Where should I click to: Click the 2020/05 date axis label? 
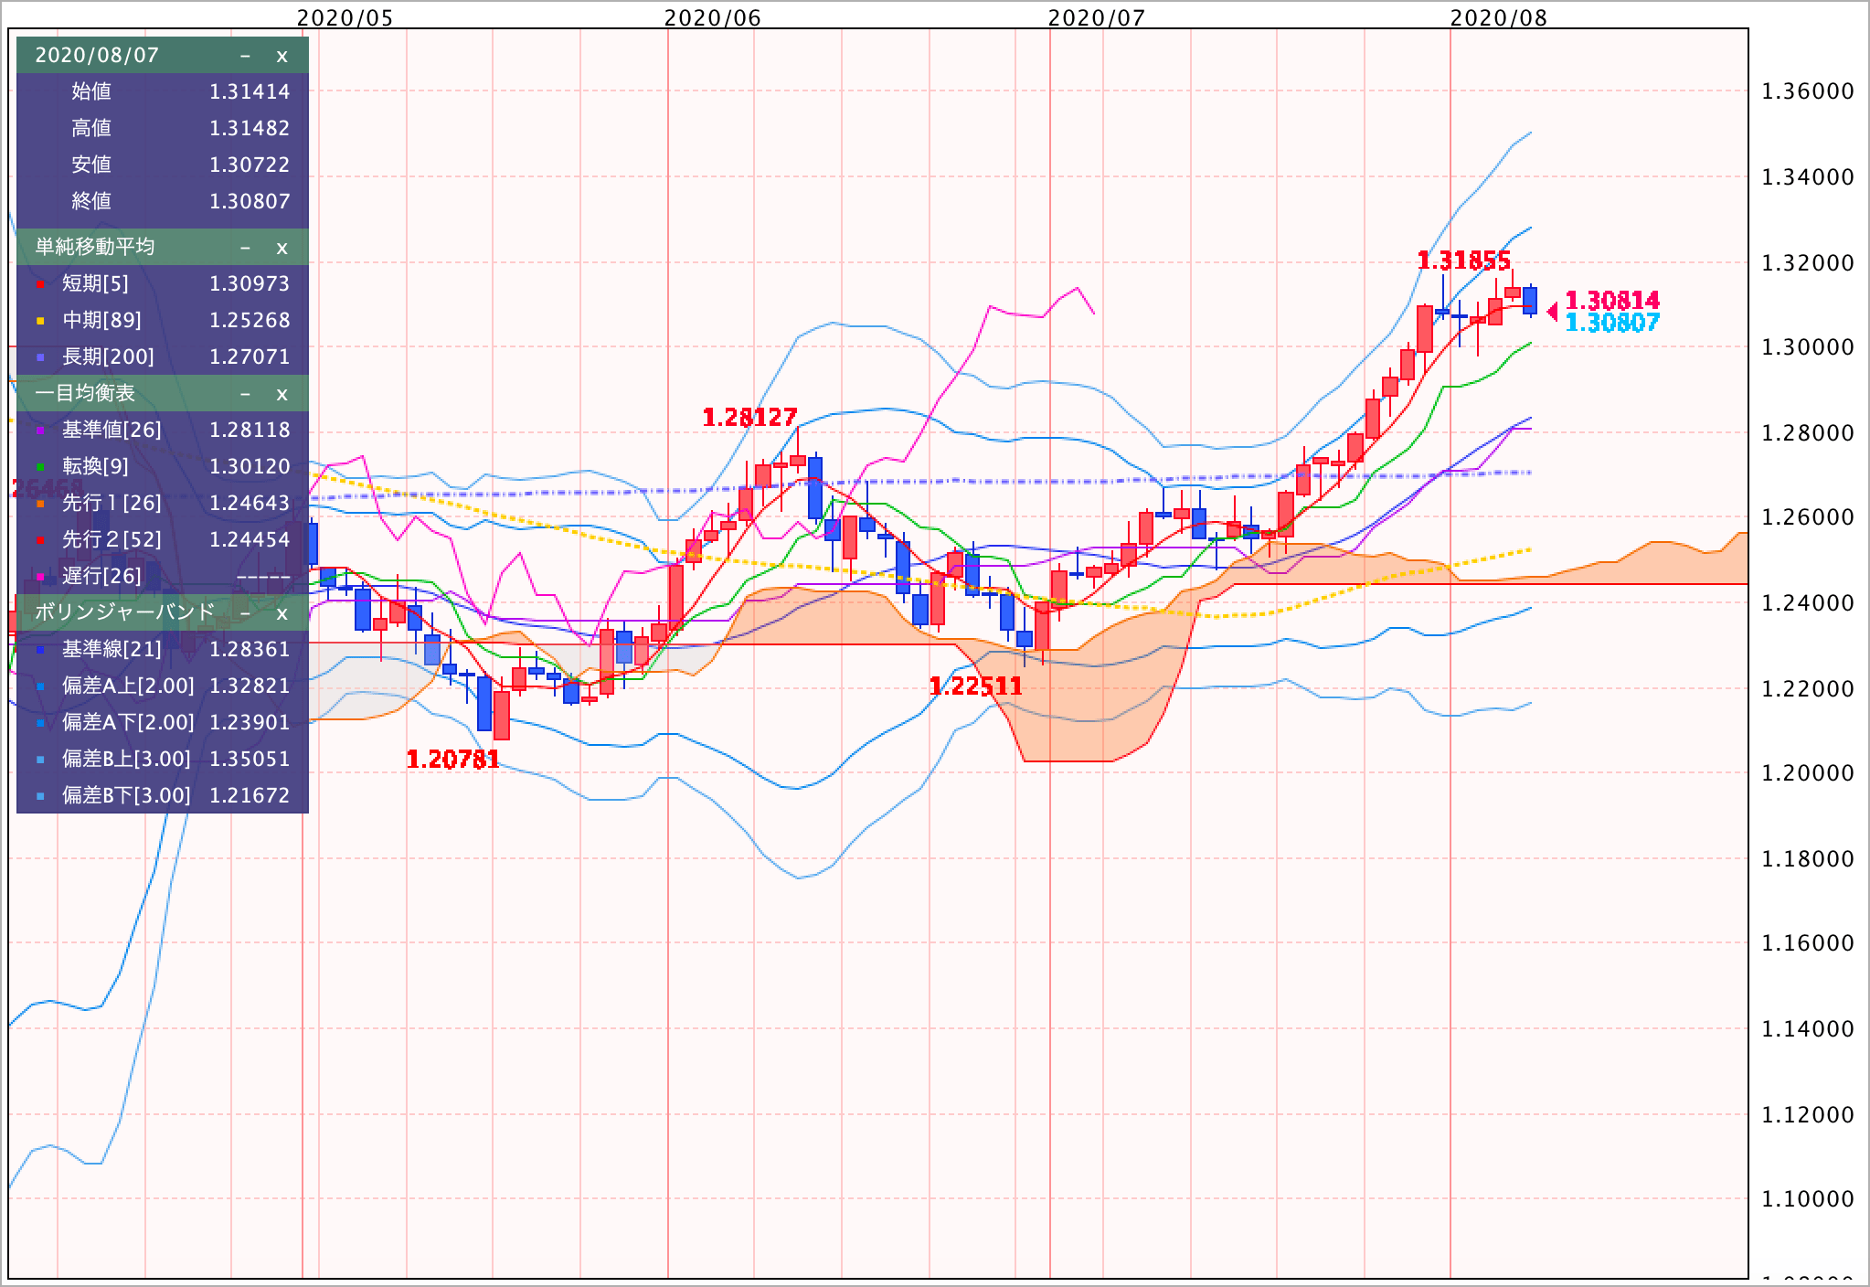click(x=345, y=18)
